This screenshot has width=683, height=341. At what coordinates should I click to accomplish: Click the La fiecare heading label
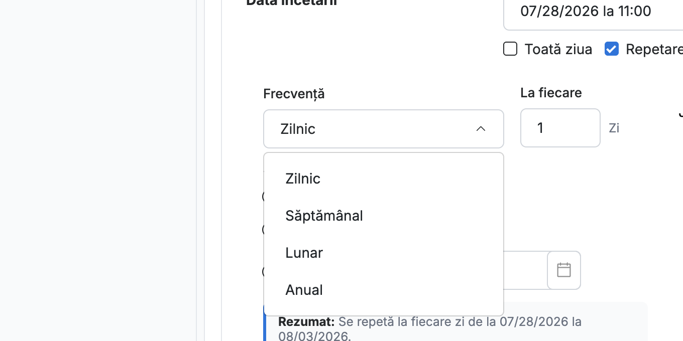pos(551,93)
